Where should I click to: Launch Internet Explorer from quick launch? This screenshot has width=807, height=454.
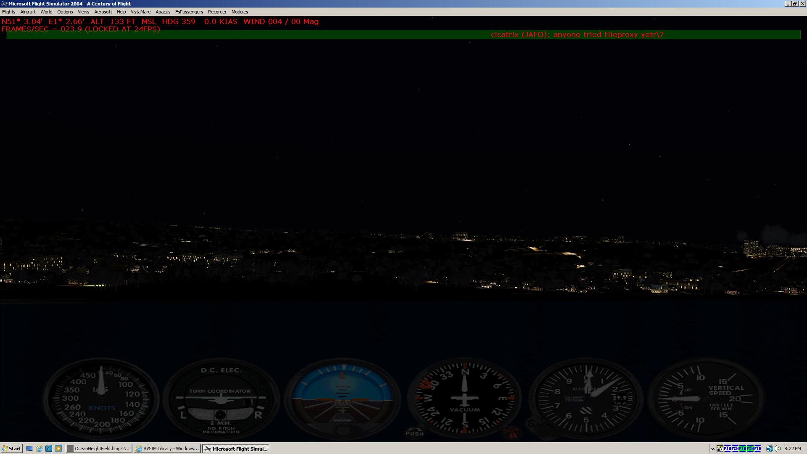coord(39,449)
